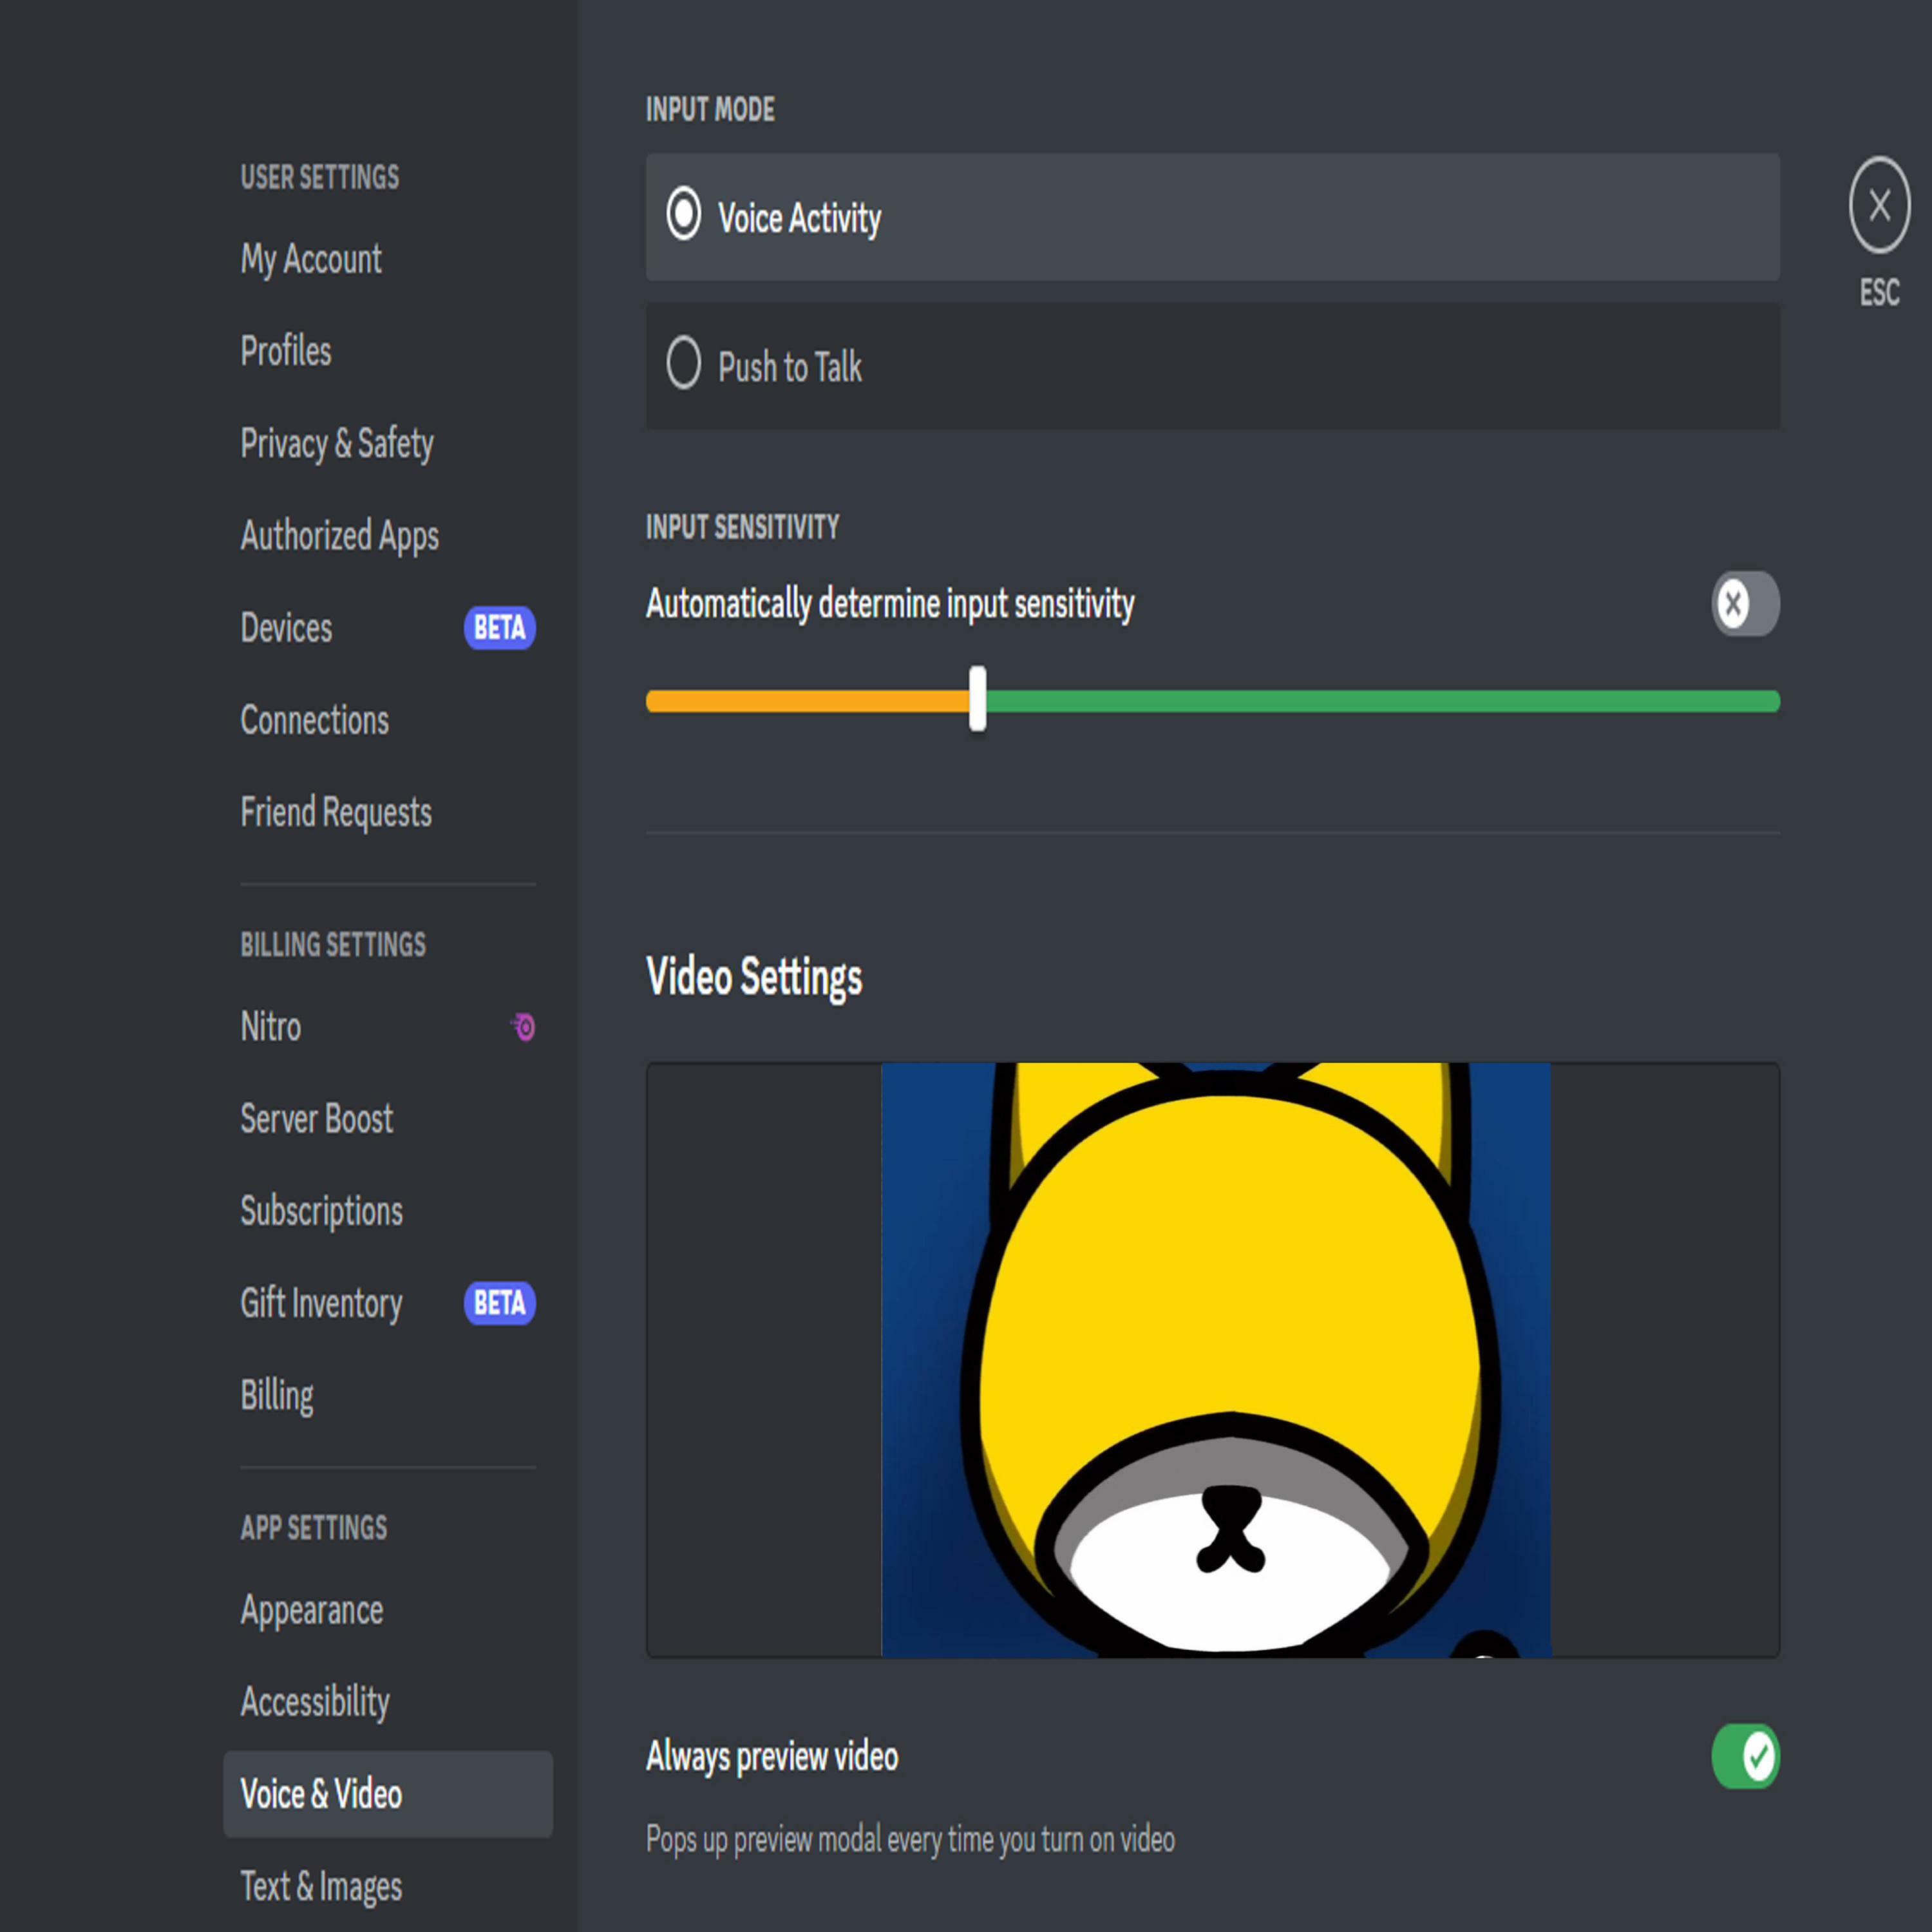Image resolution: width=1932 pixels, height=1932 pixels.
Task: Select the Voice Activity radio option
Action: tap(684, 215)
